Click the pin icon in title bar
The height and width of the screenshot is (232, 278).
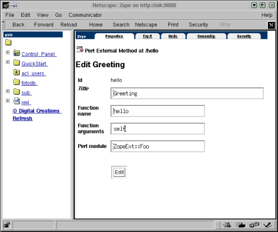point(14,6)
